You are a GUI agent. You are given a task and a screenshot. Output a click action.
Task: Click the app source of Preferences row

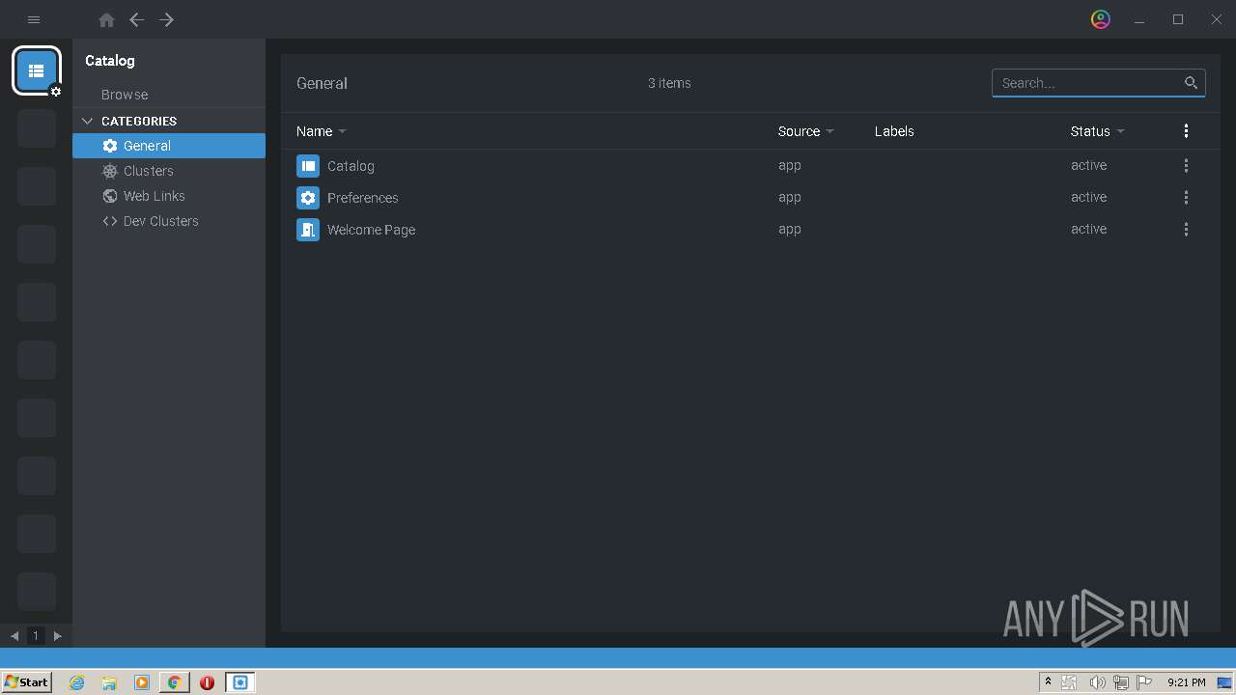pyautogui.click(x=790, y=197)
